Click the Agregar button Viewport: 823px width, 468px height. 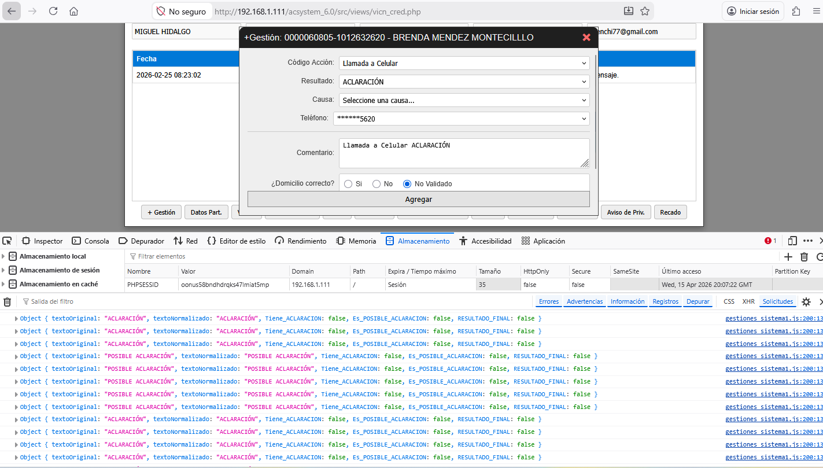[418, 199]
